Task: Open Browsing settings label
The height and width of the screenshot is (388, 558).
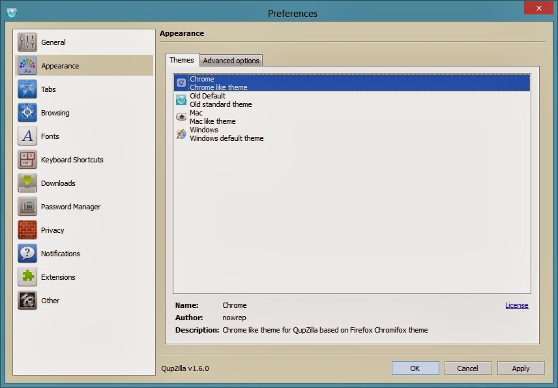Action: click(x=55, y=113)
